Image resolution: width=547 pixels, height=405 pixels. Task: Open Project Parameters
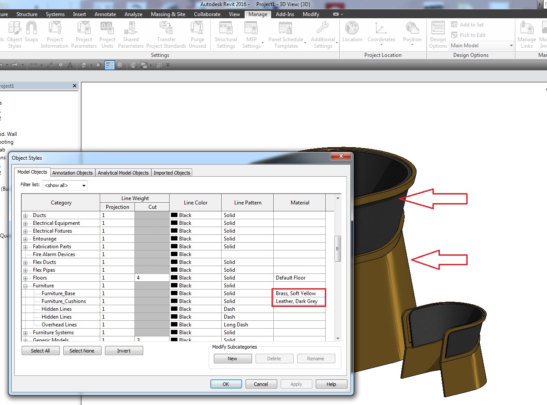(x=84, y=35)
